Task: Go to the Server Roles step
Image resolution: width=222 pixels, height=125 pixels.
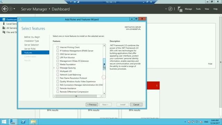Action: [x=30, y=49]
